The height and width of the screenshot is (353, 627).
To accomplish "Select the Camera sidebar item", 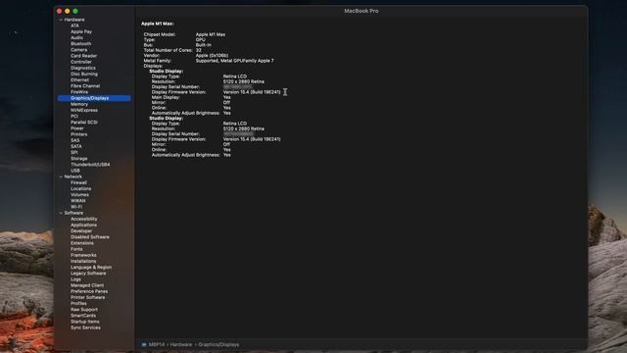I will click(78, 50).
